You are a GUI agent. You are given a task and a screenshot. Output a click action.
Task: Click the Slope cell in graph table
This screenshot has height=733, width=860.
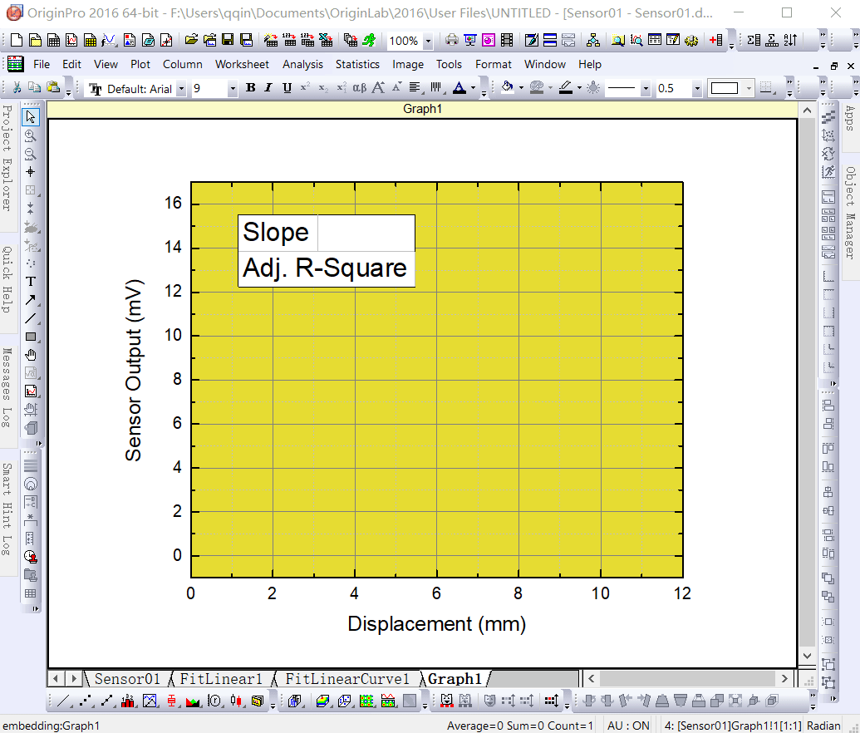tap(278, 233)
